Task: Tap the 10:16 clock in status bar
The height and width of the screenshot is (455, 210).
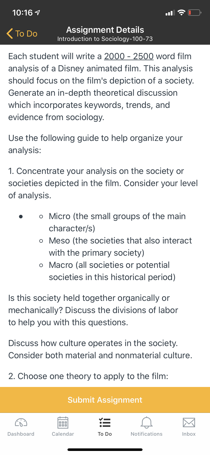Action: click(x=22, y=12)
